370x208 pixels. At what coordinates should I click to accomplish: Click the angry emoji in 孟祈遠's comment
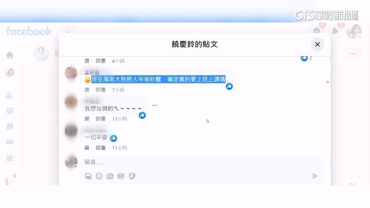(88, 80)
